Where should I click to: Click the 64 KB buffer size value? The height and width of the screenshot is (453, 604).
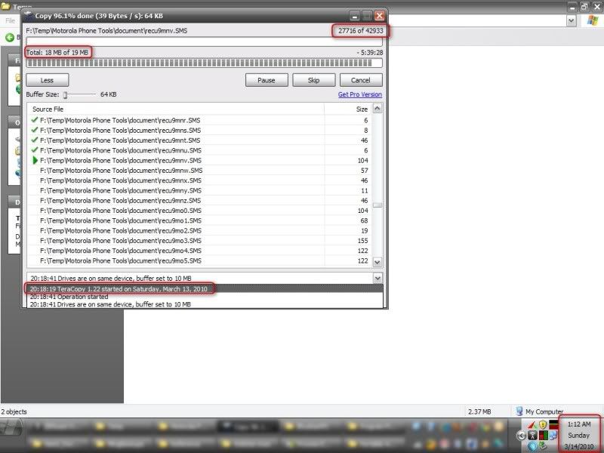tap(108, 94)
